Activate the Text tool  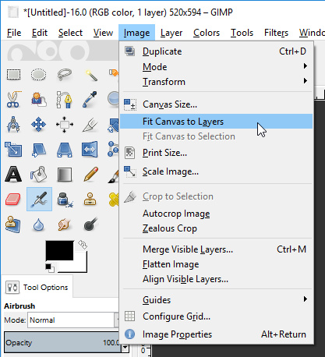13,174
